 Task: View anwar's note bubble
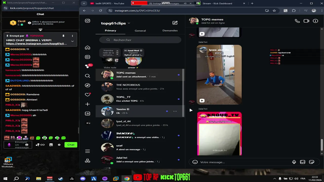tap(133, 52)
